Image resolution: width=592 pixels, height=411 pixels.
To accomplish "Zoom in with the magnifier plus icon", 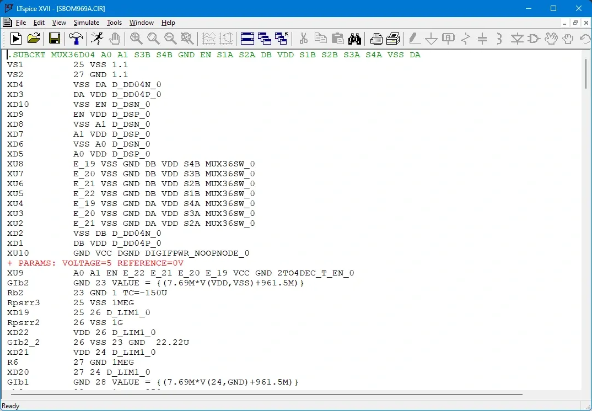I will pos(136,39).
